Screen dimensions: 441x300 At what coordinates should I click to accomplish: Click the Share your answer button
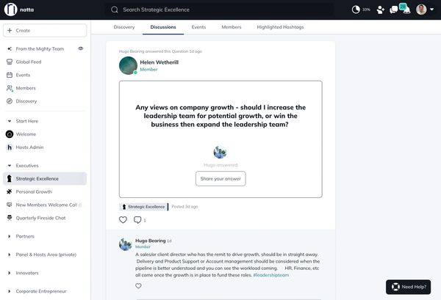pyautogui.click(x=220, y=179)
